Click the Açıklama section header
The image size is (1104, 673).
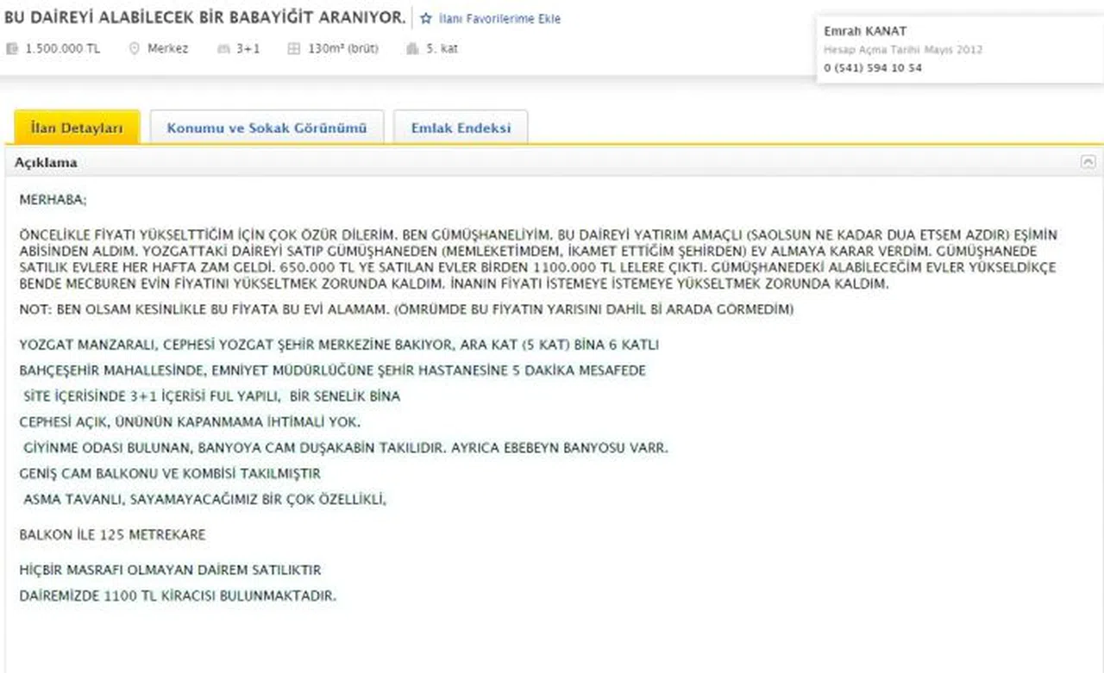(46, 162)
